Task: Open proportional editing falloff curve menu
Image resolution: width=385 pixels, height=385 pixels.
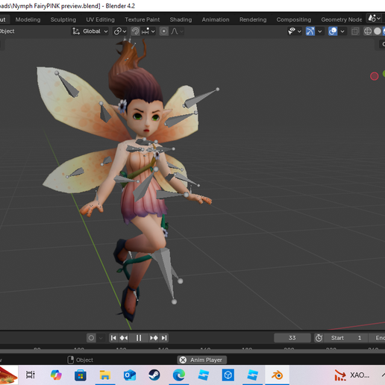Action: pos(177,31)
